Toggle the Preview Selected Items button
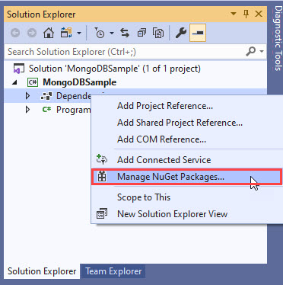Image resolution: width=283 pixels, height=285 pixels. coord(198,33)
